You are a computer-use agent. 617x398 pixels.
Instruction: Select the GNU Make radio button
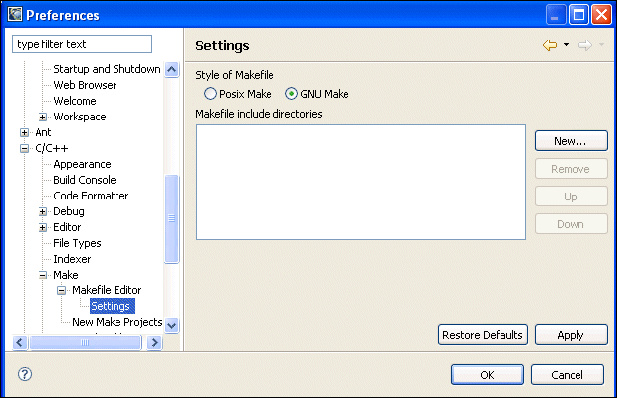(291, 94)
